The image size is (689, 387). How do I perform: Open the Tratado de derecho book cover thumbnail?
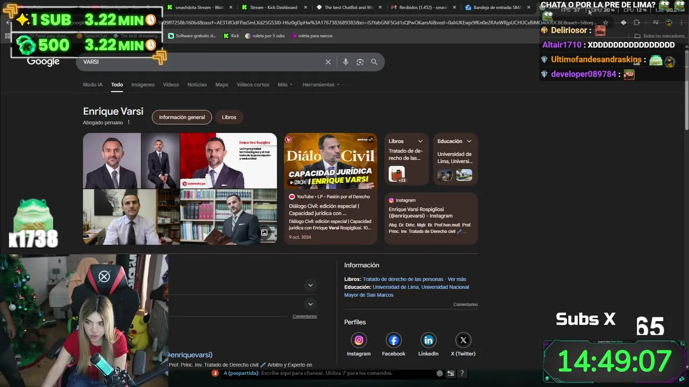click(397, 174)
